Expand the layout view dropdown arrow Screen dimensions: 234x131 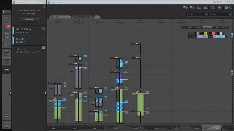pyautogui.click(x=230, y=8)
